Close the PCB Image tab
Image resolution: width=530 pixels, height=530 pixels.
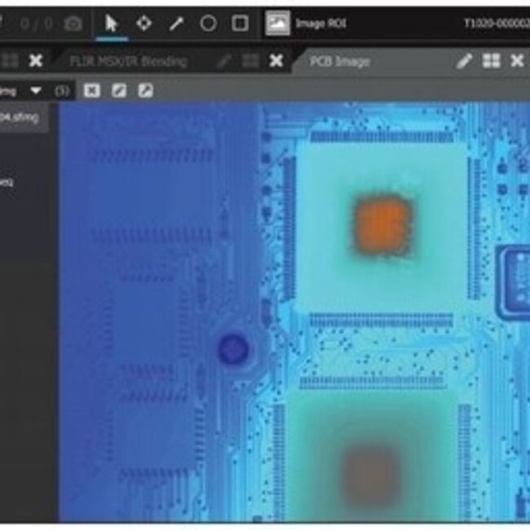tap(517, 61)
